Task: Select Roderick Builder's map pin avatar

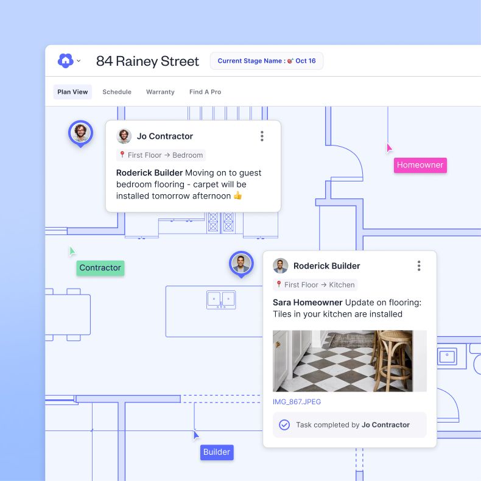Action: (x=241, y=264)
